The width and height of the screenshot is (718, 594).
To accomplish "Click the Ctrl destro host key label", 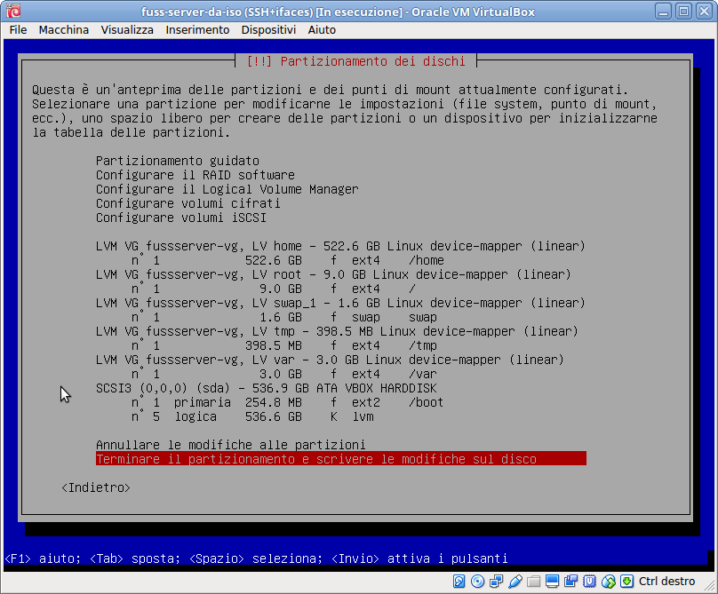I will (x=666, y=582).
